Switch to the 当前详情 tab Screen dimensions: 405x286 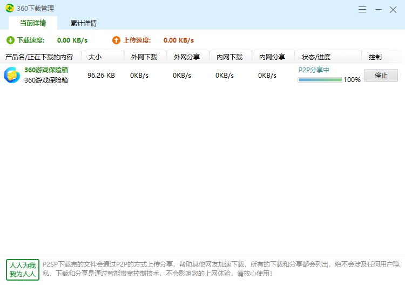pyautogui.click(x=33, y=23)
